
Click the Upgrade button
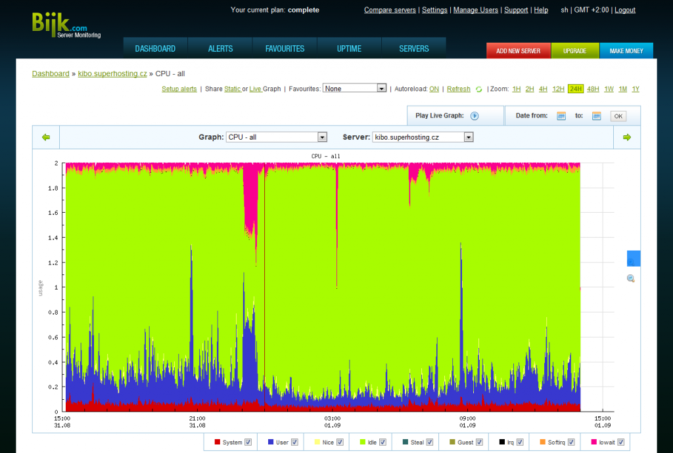[574, 51]
